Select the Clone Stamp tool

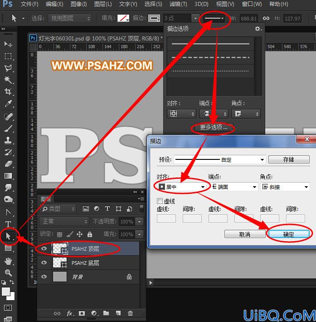(x=8, y=140)
